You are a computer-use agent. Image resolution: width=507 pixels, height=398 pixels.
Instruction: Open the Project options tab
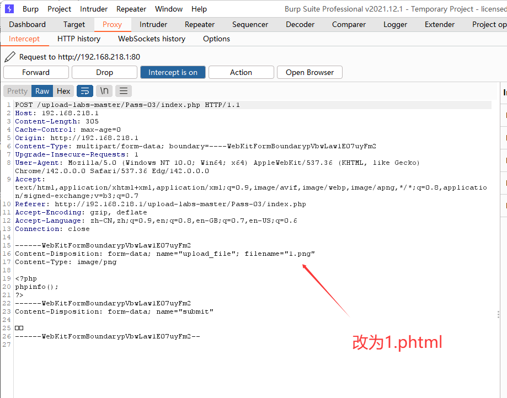click(489, 25)
